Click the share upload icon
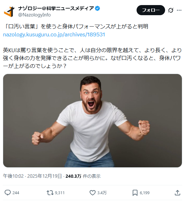This screenshot has width=186, height=204. point(177,193)
